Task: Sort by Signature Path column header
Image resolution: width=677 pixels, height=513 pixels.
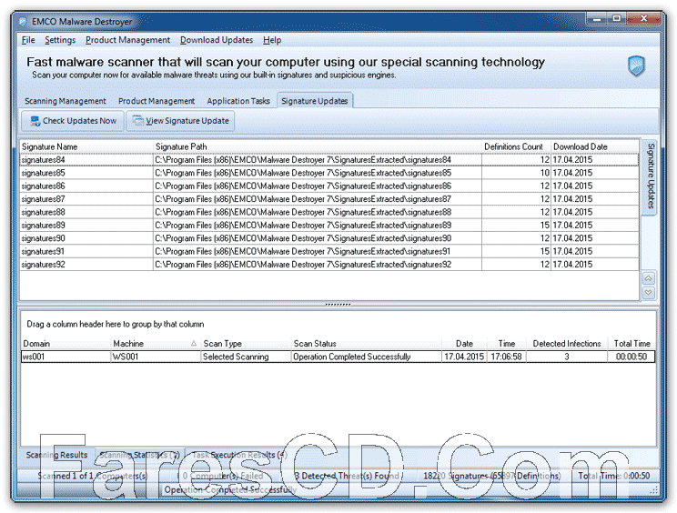Action: [x=318, y=146]
